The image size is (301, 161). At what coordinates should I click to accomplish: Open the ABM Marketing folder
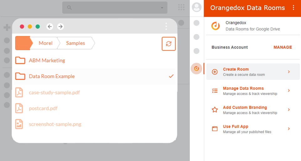tap(47, 61)
